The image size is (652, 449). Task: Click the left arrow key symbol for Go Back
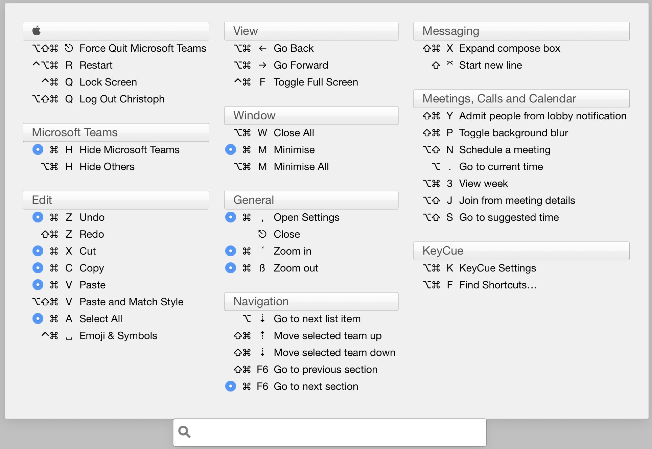coord(262,48)
